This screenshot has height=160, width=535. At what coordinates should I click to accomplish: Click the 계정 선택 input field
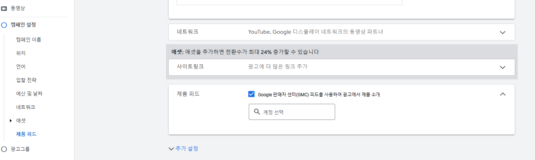(x=292, y=112)
